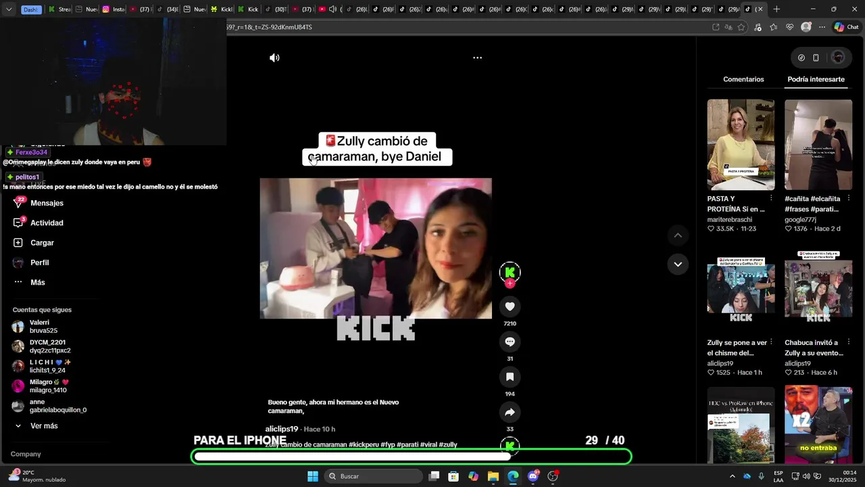Open more options for the 'Chabuca invitó' video

click(x=848, y=342)
